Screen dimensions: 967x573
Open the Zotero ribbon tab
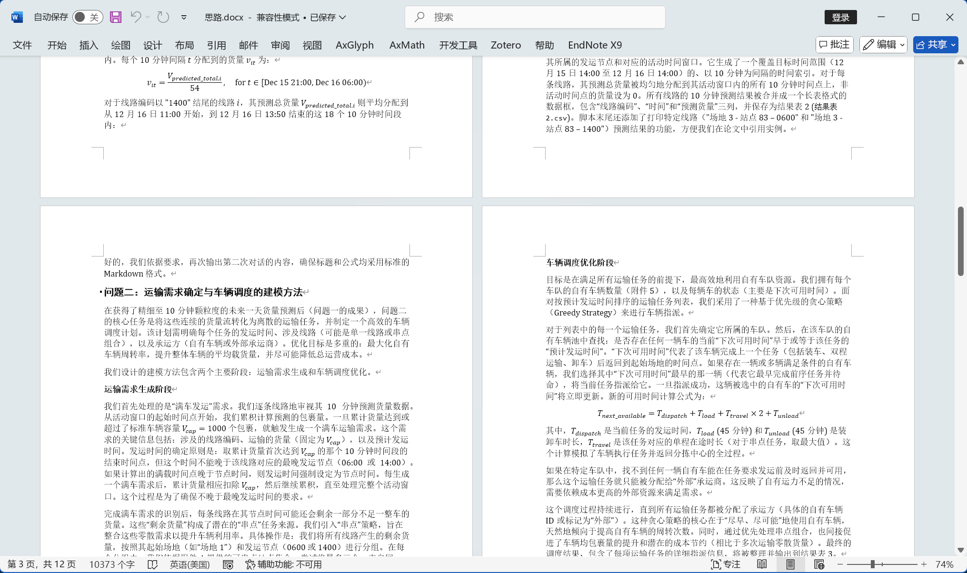click(506, 45)
